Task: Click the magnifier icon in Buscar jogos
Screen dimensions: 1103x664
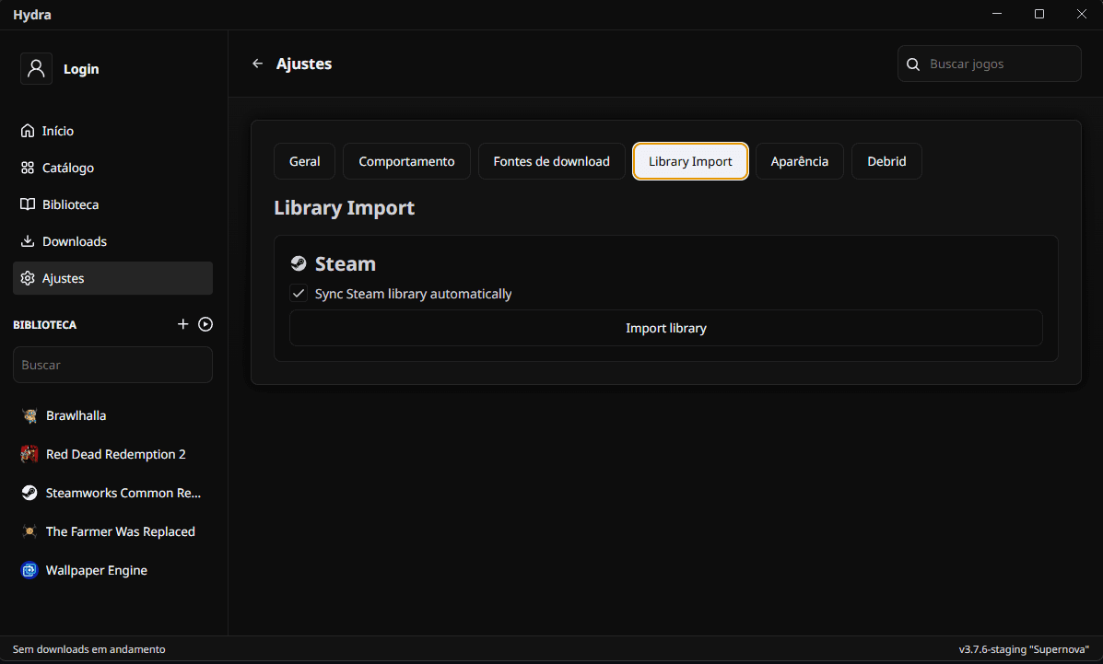Action: coord(913,64)
